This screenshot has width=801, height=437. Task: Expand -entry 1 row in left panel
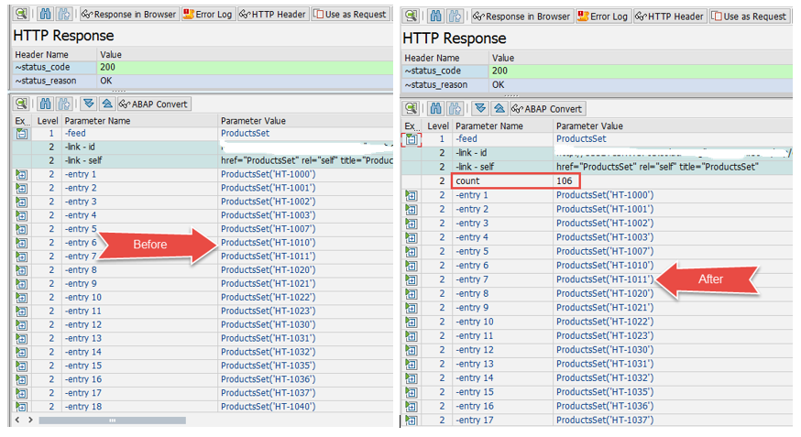tap(21, 174)
